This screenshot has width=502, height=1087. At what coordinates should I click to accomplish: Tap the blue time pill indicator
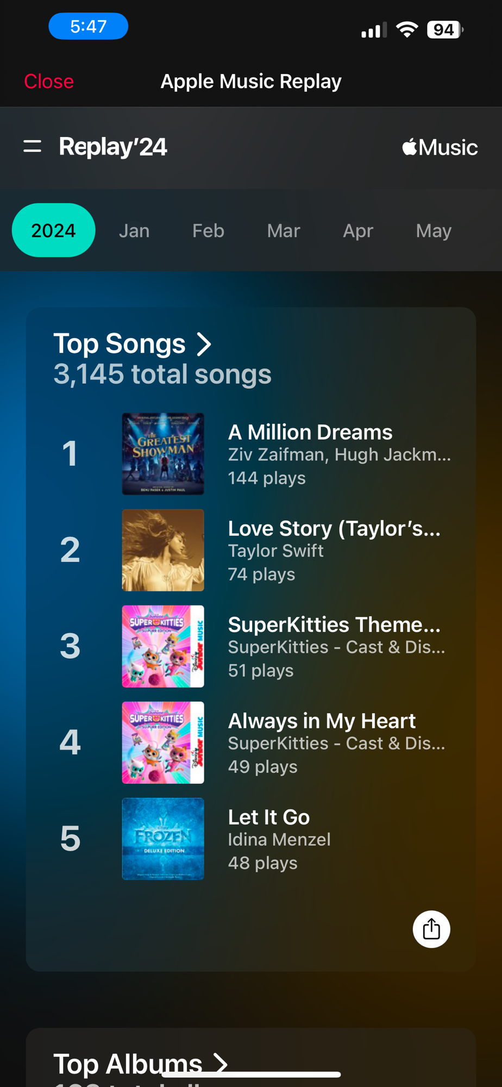tap(88, 26)
